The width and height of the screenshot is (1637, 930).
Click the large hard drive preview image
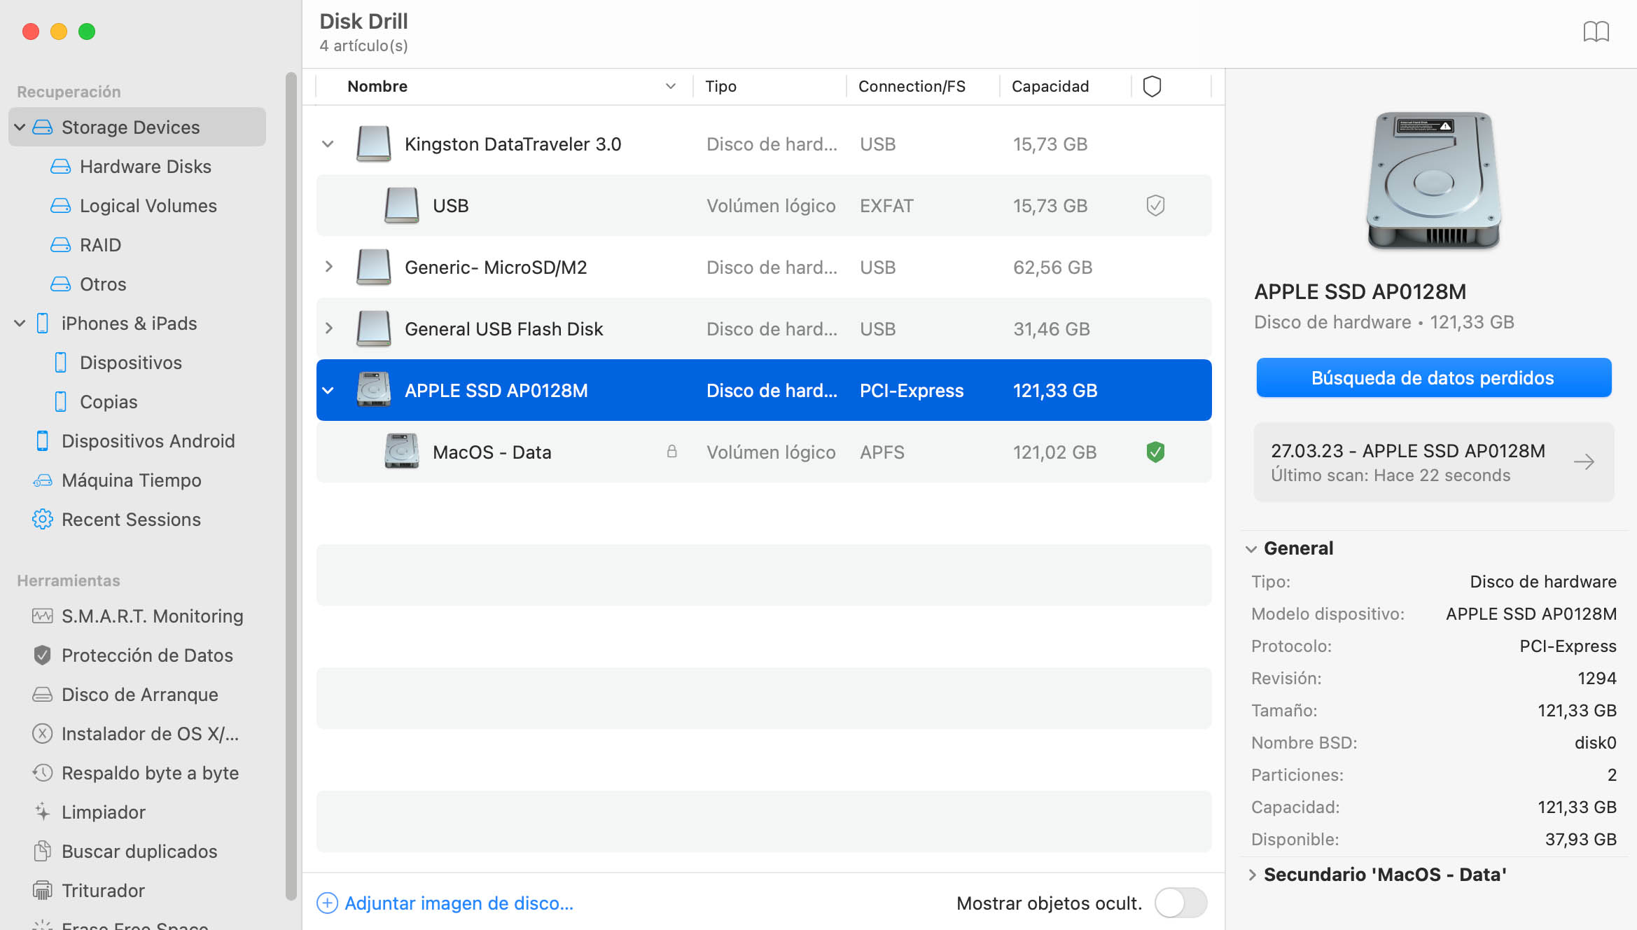point(1433,180)
